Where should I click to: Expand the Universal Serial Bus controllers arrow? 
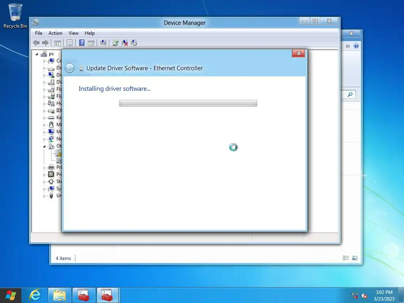click(44, 196)
